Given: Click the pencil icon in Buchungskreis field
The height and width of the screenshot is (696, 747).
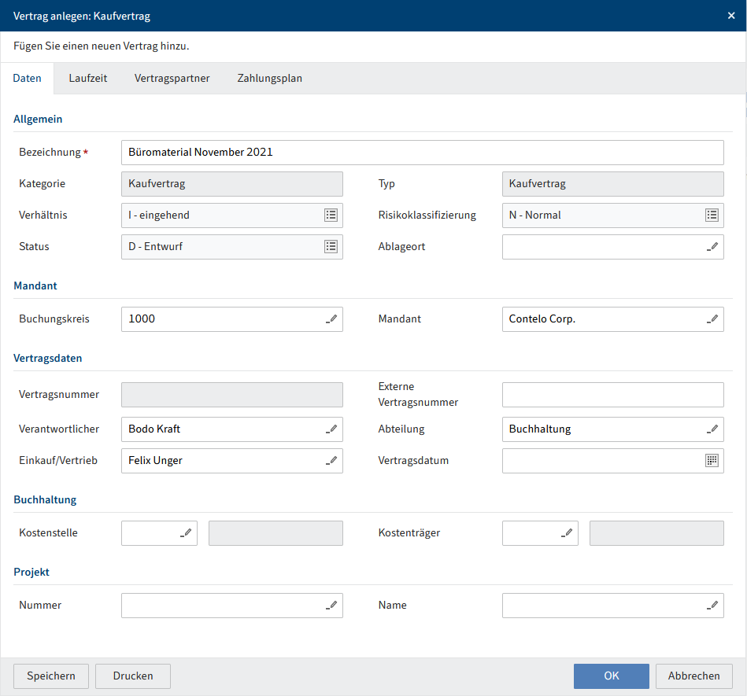Looking at the screenshot, I should (x=331, y=319).
